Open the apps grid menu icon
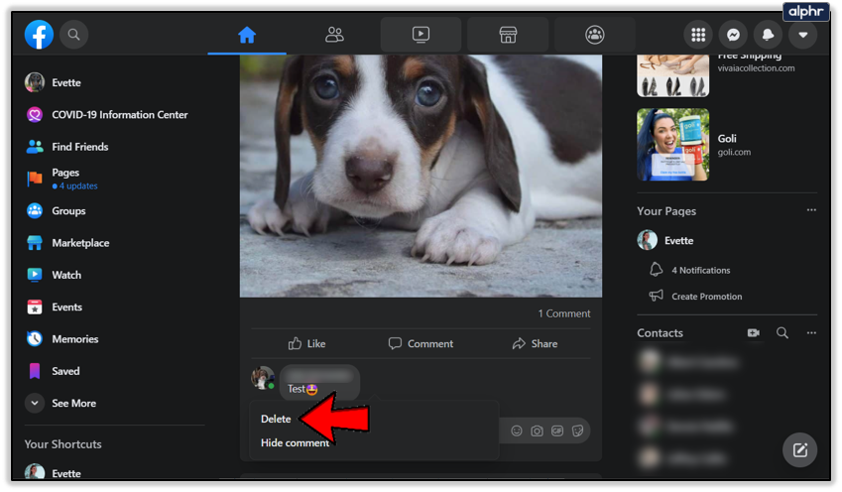 (698, 35)
